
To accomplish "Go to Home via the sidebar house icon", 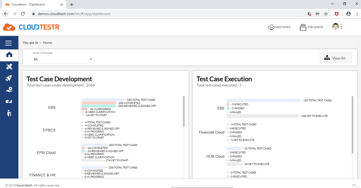I will click(9, 55).
